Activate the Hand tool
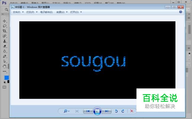The width and height of the screenshot is (192, 119). point(4,66)
